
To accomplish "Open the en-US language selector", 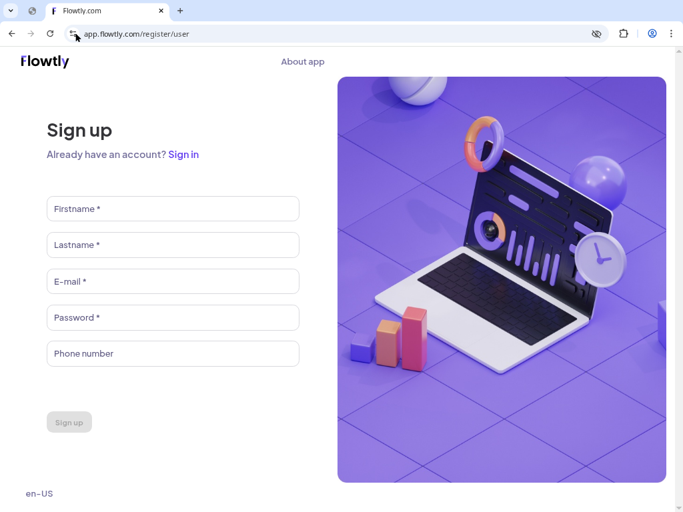I will [x=39, y=493].
